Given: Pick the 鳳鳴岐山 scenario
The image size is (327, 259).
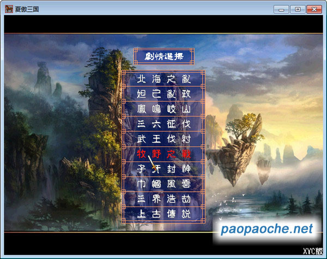Looking at the screenshot, I should 163,109.
